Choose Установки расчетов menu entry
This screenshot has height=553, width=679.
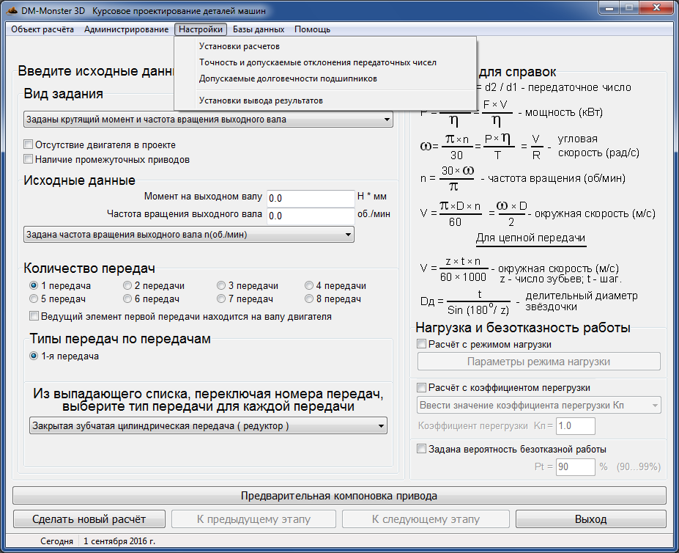click(x=325, y=46)
